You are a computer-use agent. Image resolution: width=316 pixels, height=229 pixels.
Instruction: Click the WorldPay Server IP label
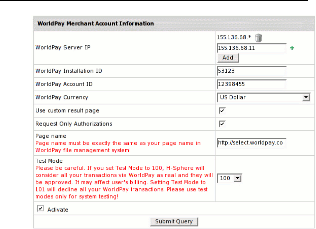click(63, 47)
